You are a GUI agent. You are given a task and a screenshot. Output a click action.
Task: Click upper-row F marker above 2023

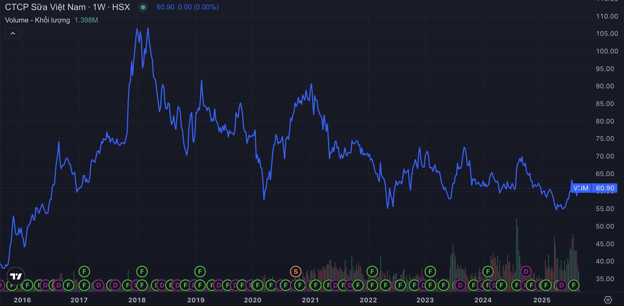tap(430, 271)
